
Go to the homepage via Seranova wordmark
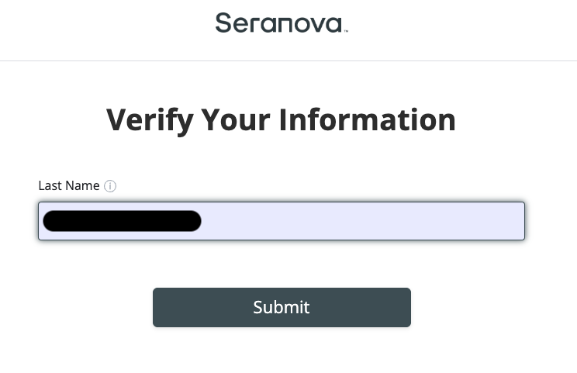click(x=280, y=23)
